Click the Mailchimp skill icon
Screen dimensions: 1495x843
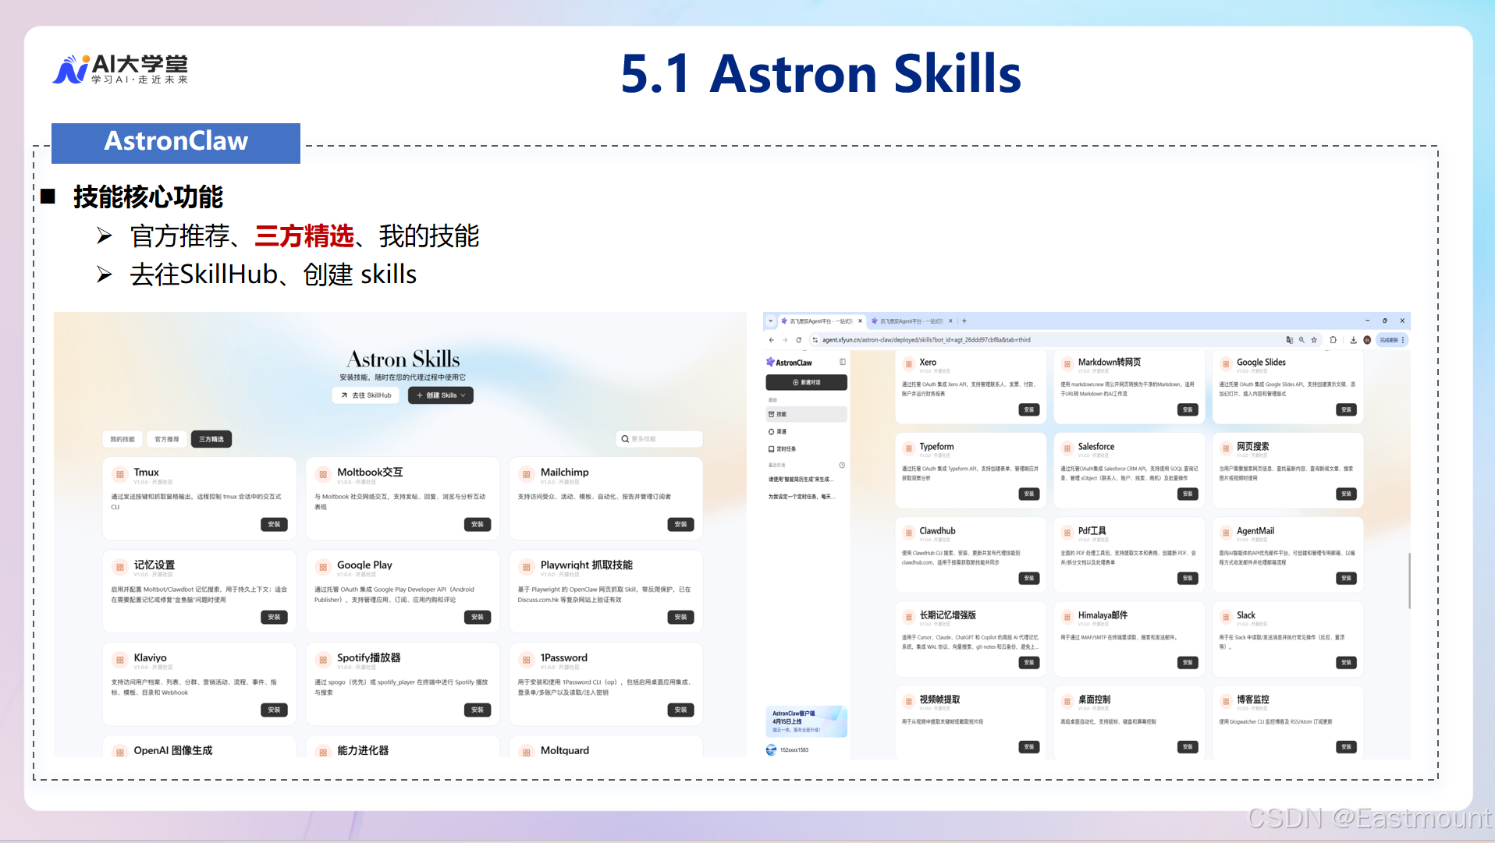point(527,474)
